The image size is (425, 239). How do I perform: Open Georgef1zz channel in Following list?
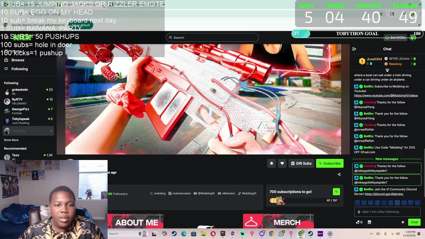(x=28, y=111)
